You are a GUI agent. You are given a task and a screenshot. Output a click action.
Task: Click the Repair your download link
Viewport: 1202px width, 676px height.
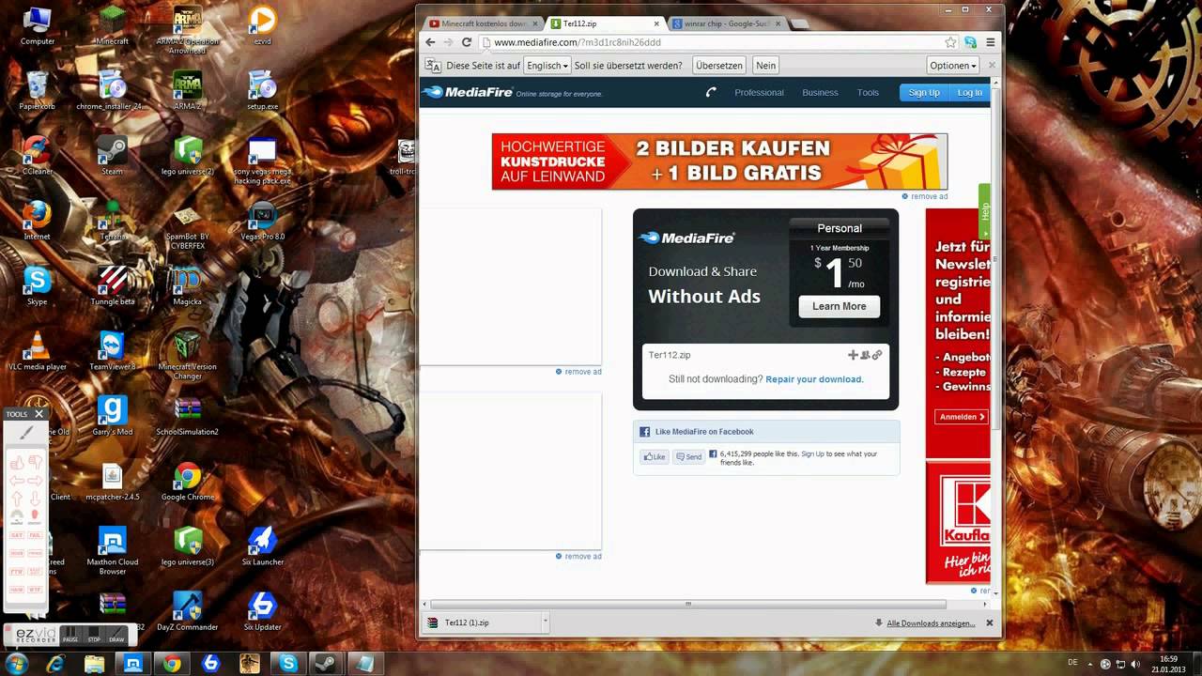814,379
